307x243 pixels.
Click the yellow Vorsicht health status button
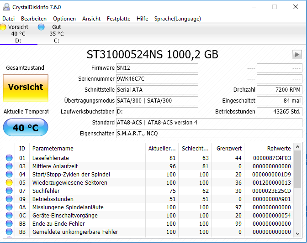coord(26,88)
